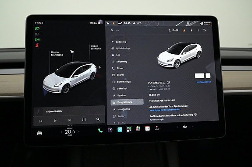252x167 pixels.
Task: Tap Öppna Baklucka to open the trunk
Action: 96,47
